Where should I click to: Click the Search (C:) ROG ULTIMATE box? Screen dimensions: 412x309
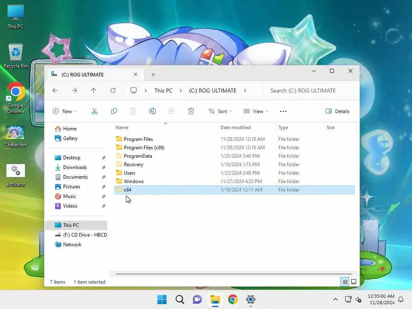pos(310,91)
